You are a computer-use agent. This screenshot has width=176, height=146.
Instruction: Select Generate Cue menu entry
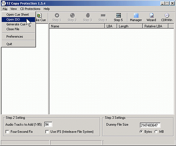pos(18,24)
